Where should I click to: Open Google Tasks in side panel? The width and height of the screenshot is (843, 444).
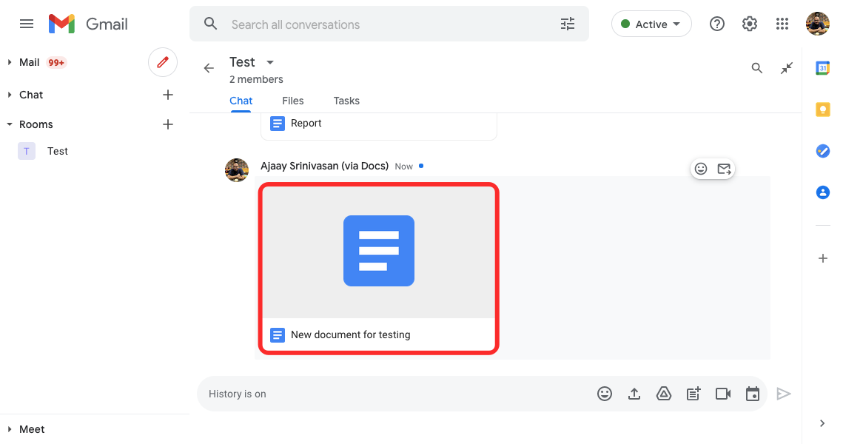(822, 151)
